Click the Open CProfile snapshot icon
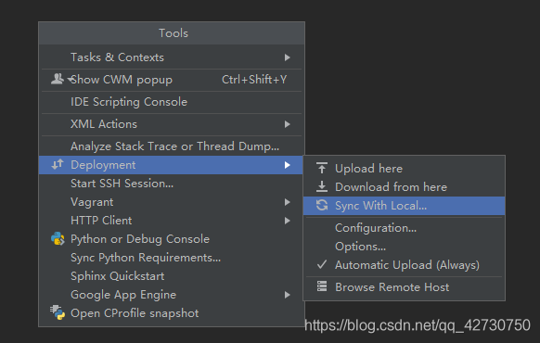This screenshot has height=343, width=540. (58, 312)
